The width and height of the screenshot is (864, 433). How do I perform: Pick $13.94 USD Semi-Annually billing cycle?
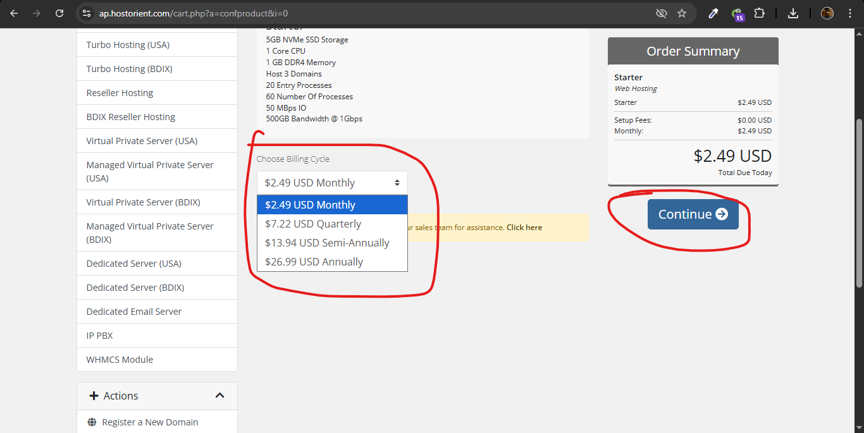pyautogui.click(x=327, y=243)
